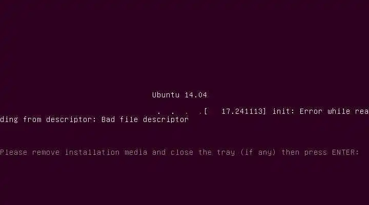Click the word "Bad" in the error message
This screenshot has width=369, height=205.
[x=108, y=119]
